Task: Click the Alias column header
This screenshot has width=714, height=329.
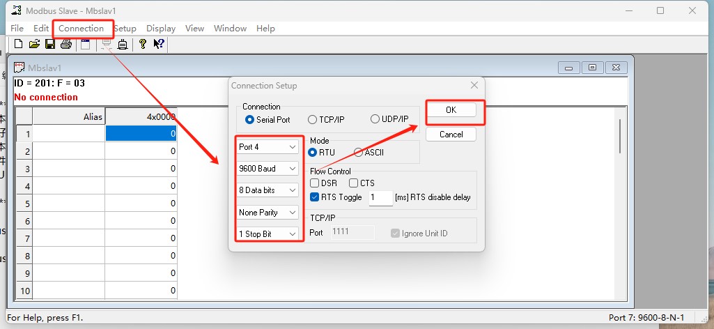Action: 69,116
